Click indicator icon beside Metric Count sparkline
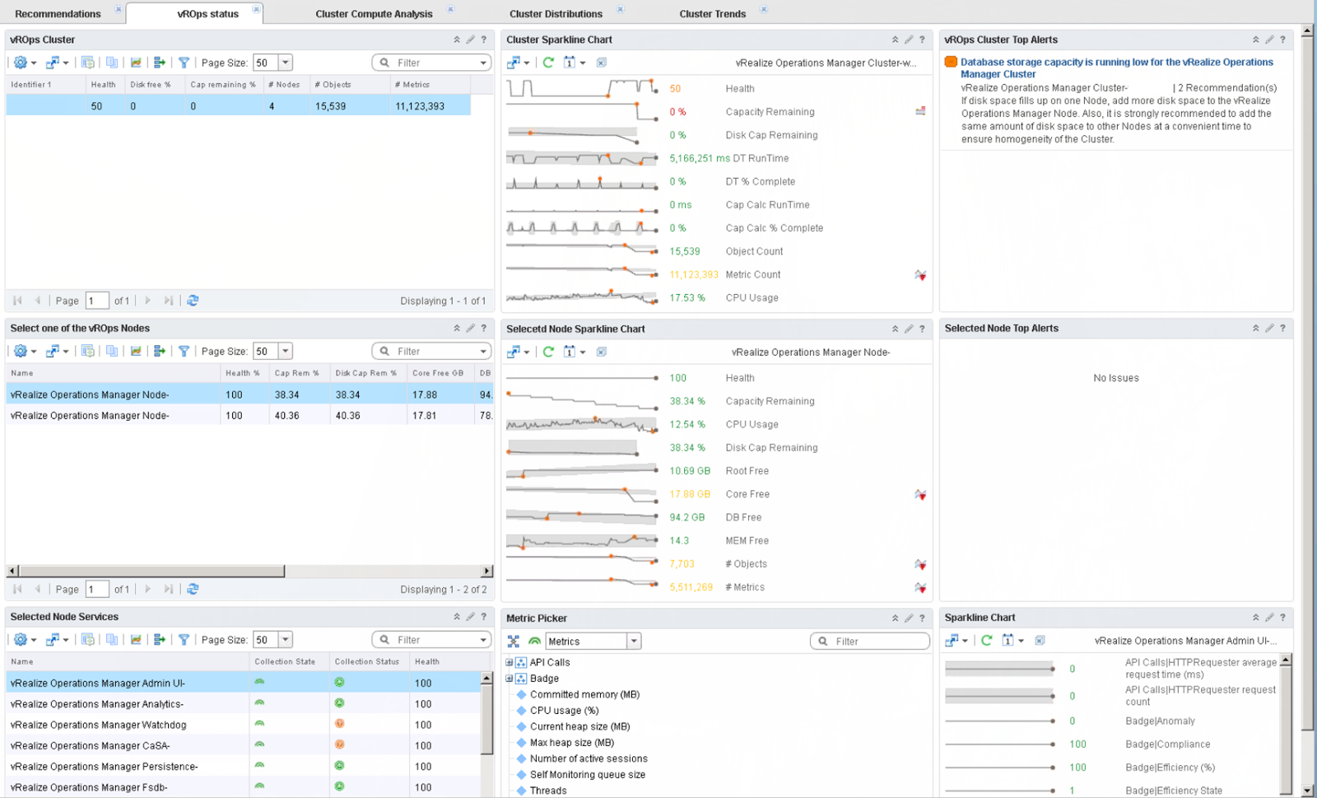The width and height of the screenshot is (1317, 798). (x=920, y=275)
